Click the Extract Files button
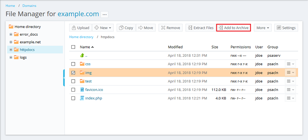This screenshot has height=140, width=308. click(x=201, y=28)
